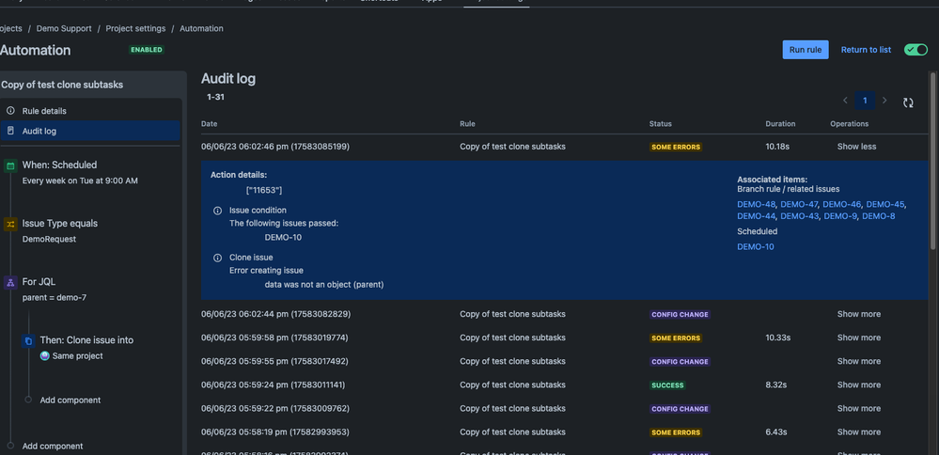Open associated issue DEMO-47
939x455 pixels.
(x=798, y=204)
